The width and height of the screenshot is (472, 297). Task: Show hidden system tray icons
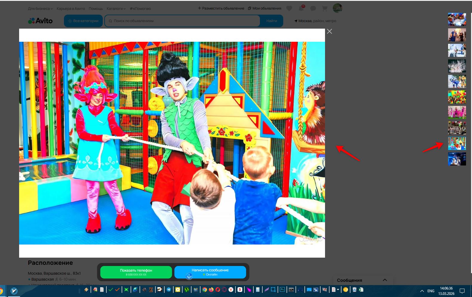tap(422, 291)
